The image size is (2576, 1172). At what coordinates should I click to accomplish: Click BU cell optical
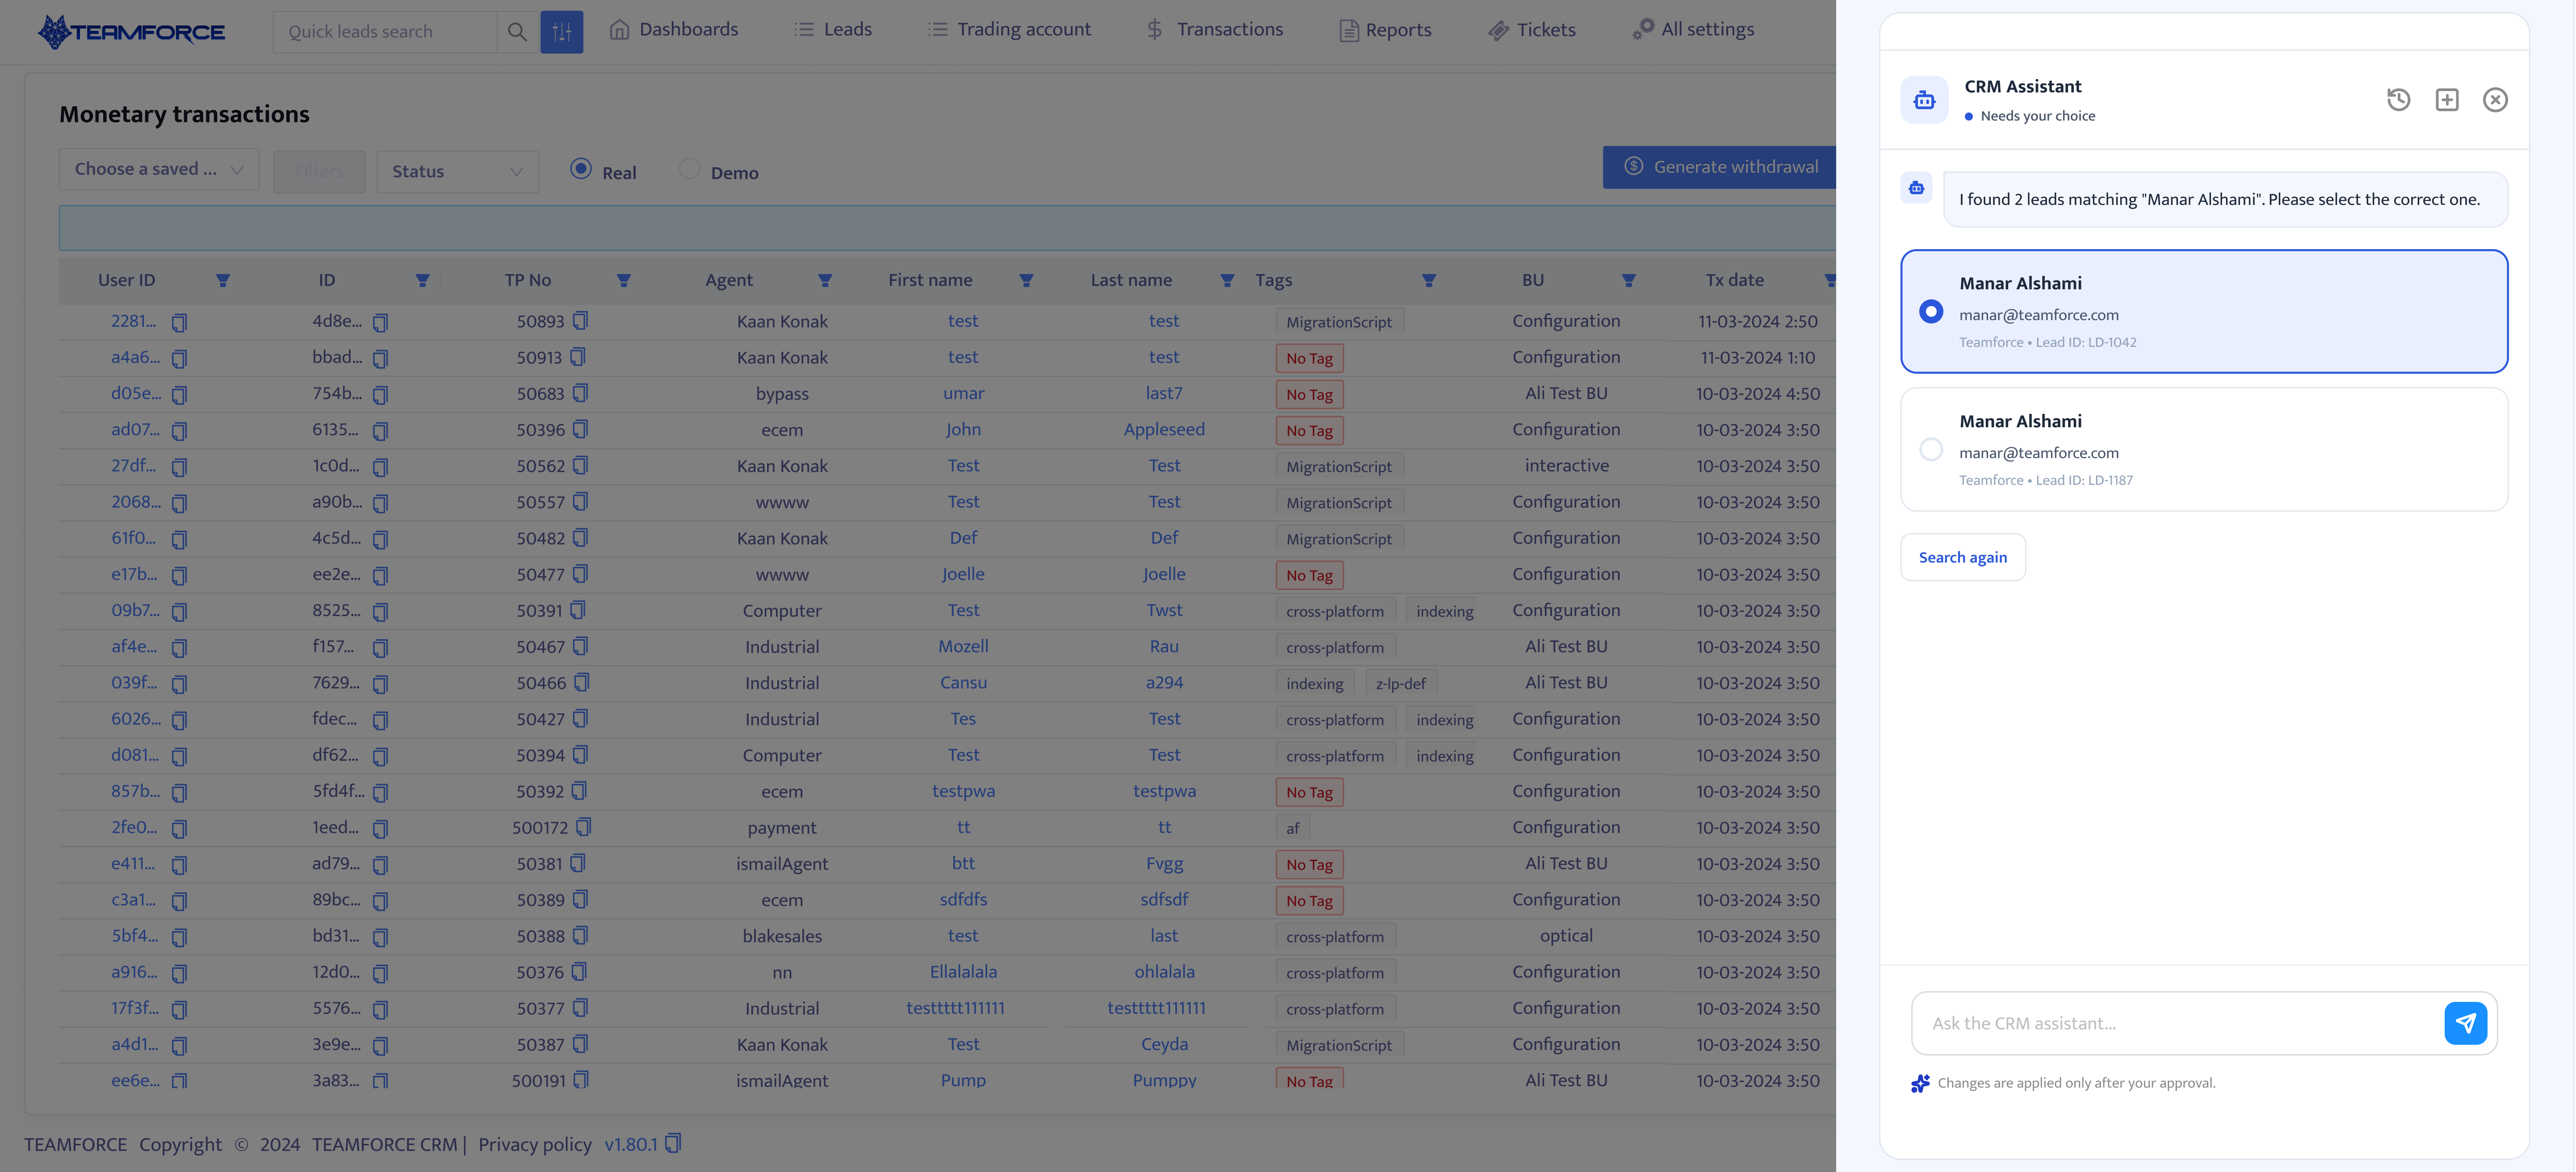1566,936
